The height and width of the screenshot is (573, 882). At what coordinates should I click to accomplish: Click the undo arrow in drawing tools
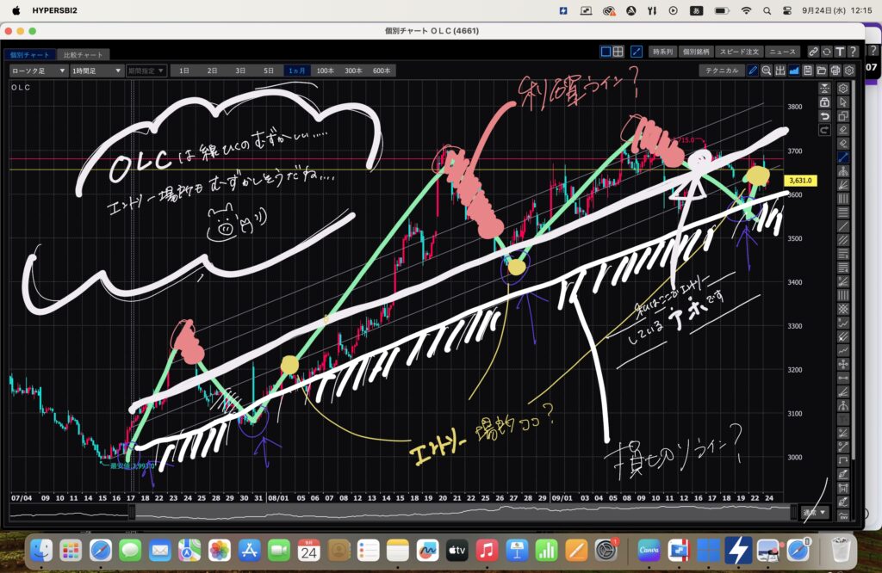pyautogui.click(x=824, y=116)
